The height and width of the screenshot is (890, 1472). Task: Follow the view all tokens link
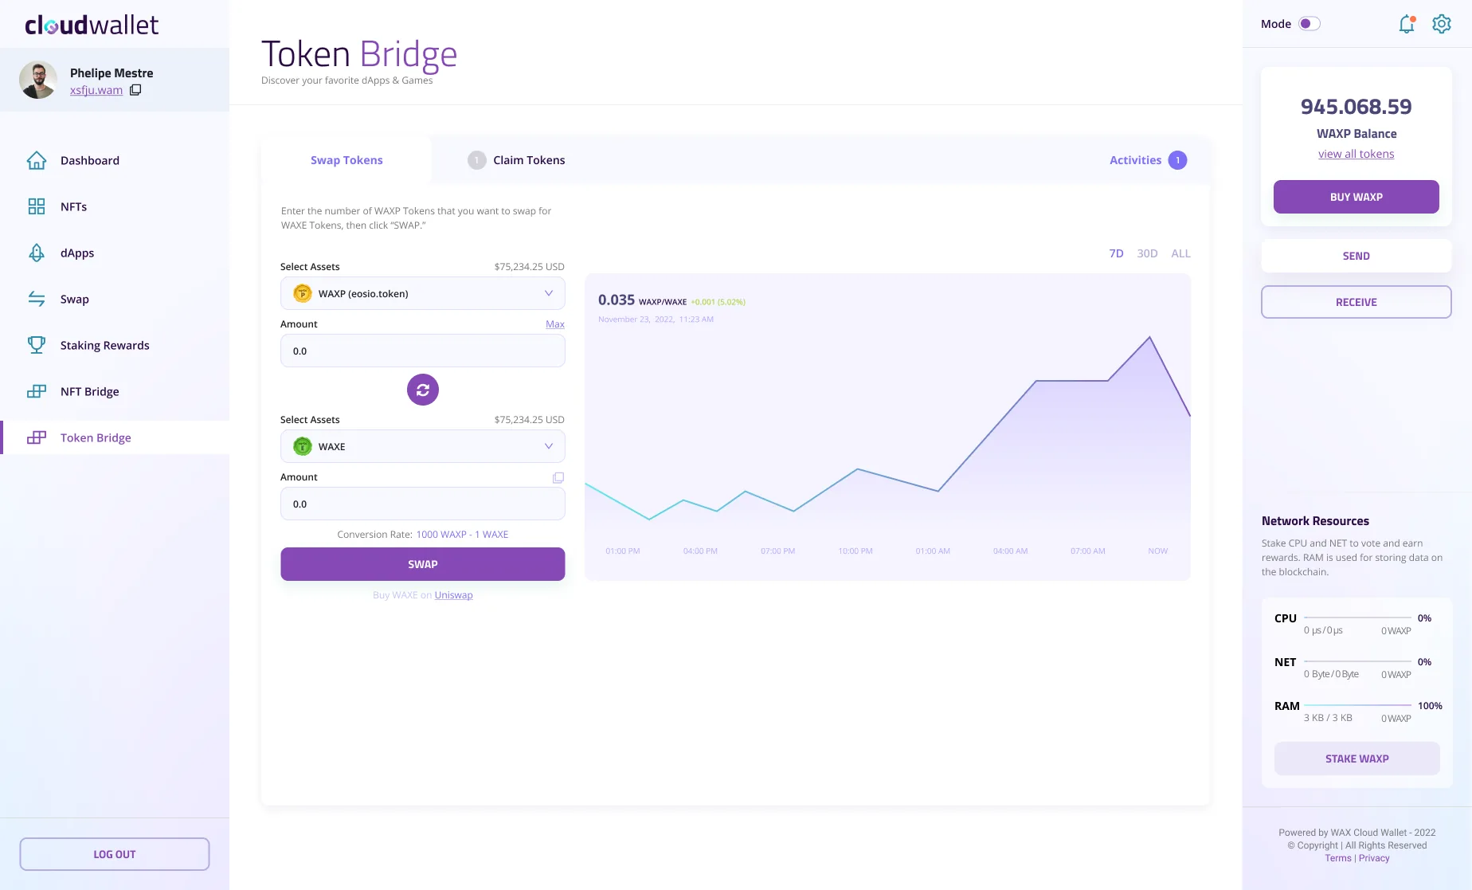[x=1356, y=154]
